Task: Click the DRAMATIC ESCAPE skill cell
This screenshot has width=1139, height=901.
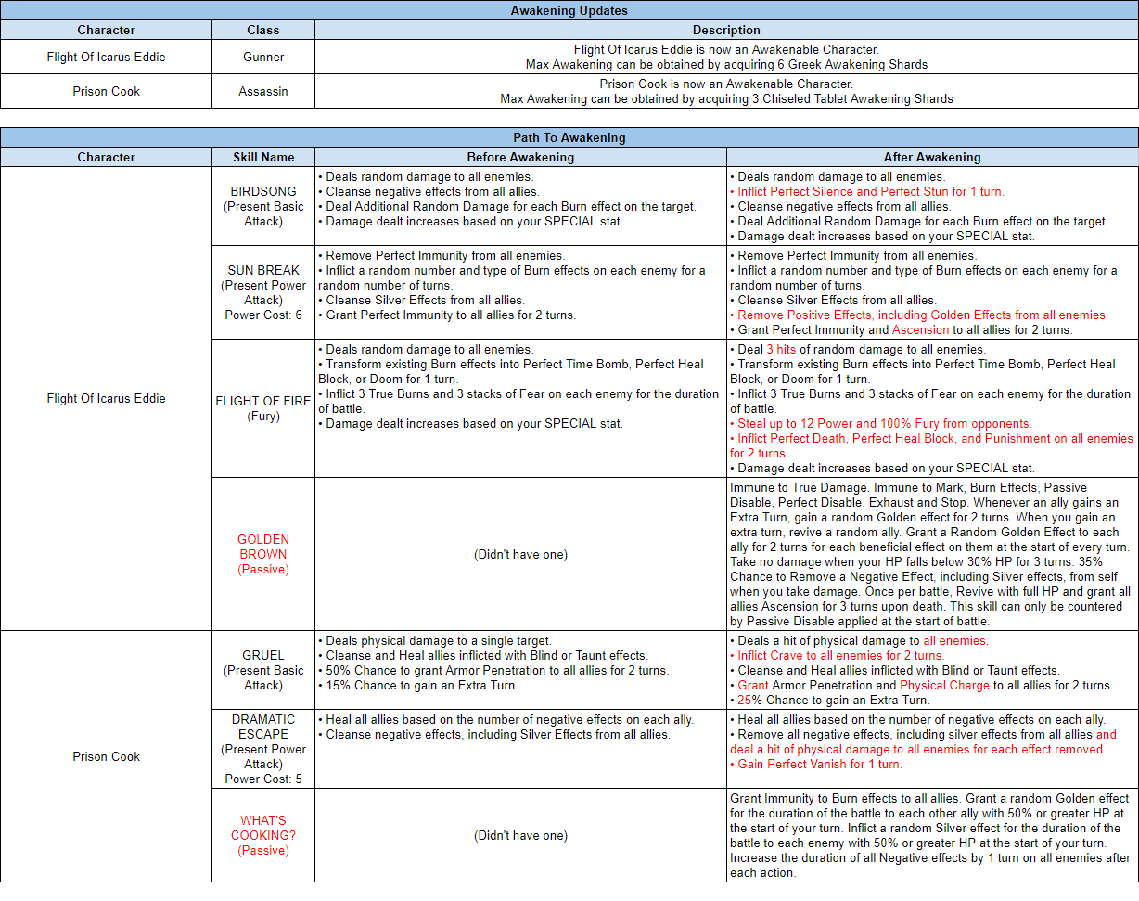Action: (x=263, y=749)
